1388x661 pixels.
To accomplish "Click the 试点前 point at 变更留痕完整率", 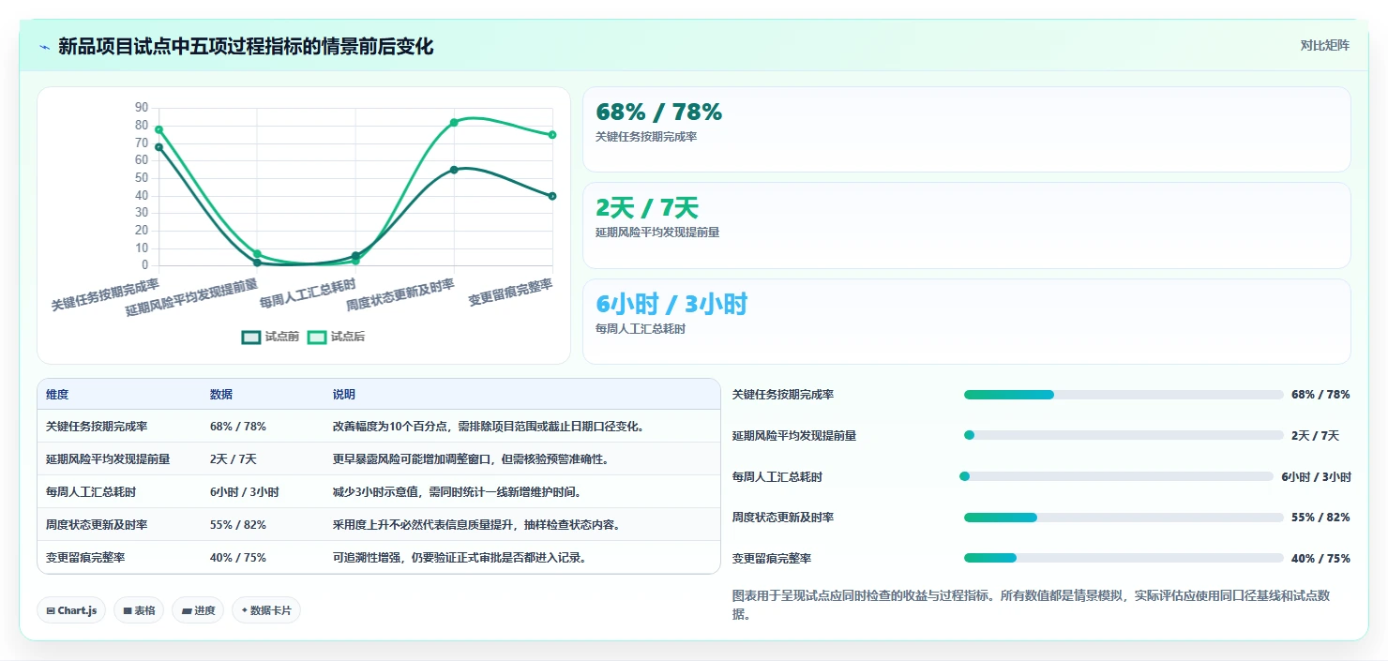I will 552,196.
